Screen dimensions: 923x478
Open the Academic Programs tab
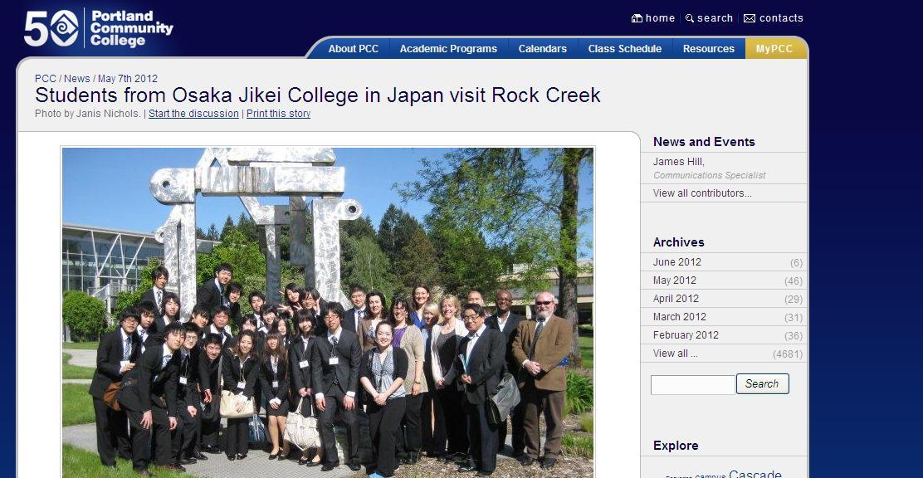coord(448,49)
